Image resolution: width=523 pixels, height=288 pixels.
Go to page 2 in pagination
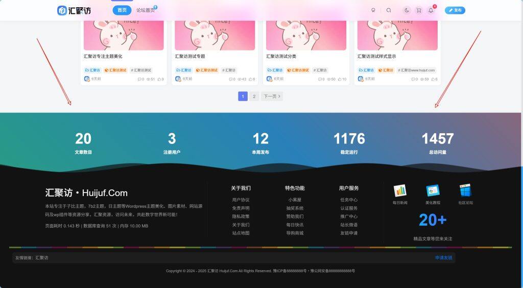[254, 97]
